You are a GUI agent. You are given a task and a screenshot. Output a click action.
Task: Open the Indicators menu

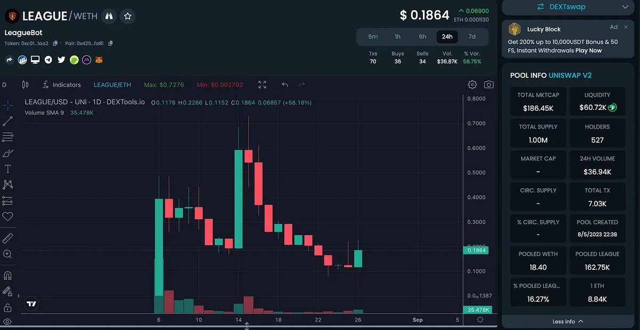(62, 85)
